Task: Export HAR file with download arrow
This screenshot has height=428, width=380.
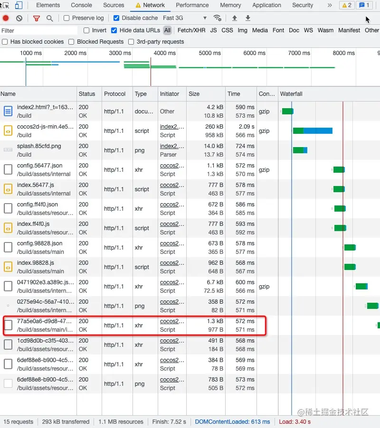Action: 248,18
